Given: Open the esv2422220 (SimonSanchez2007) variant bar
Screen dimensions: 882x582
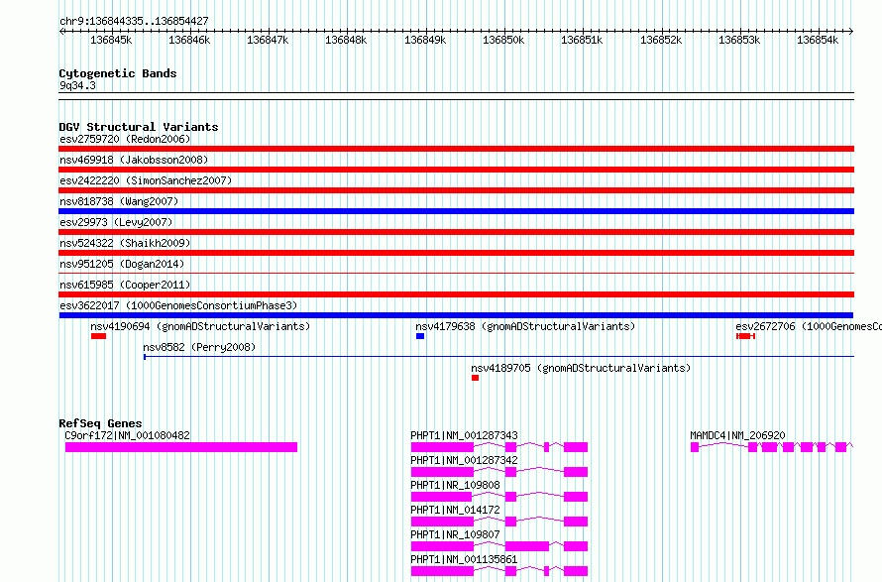Looking at the screenshot, I should [x=456, y=190].
